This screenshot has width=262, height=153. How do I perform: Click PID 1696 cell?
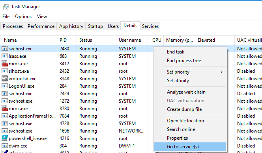click(x=64, y=131)
